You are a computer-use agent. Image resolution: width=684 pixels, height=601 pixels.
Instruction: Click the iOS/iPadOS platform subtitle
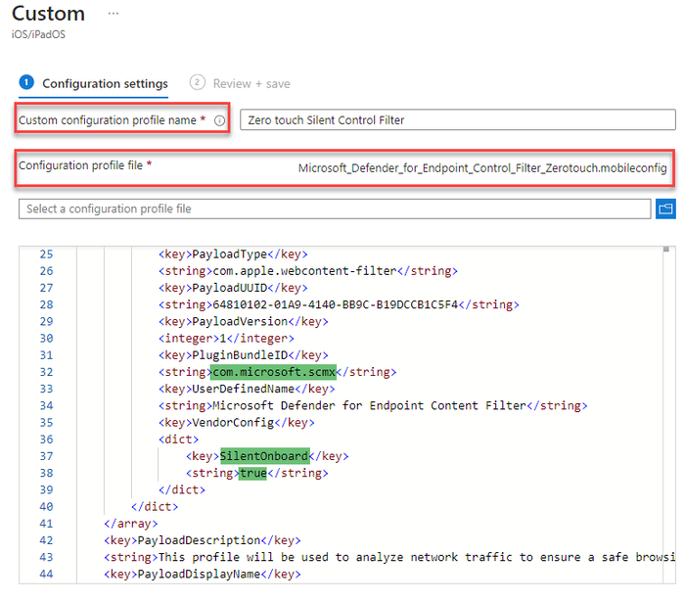(38, 34)
